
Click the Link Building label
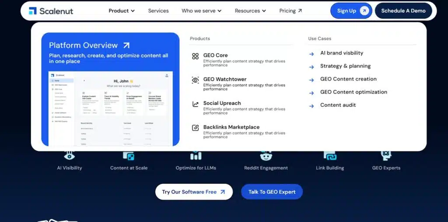point(330,168)
